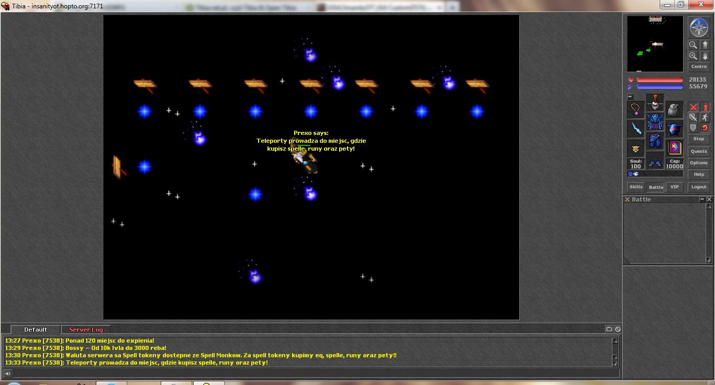
Task: Zoom out the minimap
Action: [x=693, y=45]
